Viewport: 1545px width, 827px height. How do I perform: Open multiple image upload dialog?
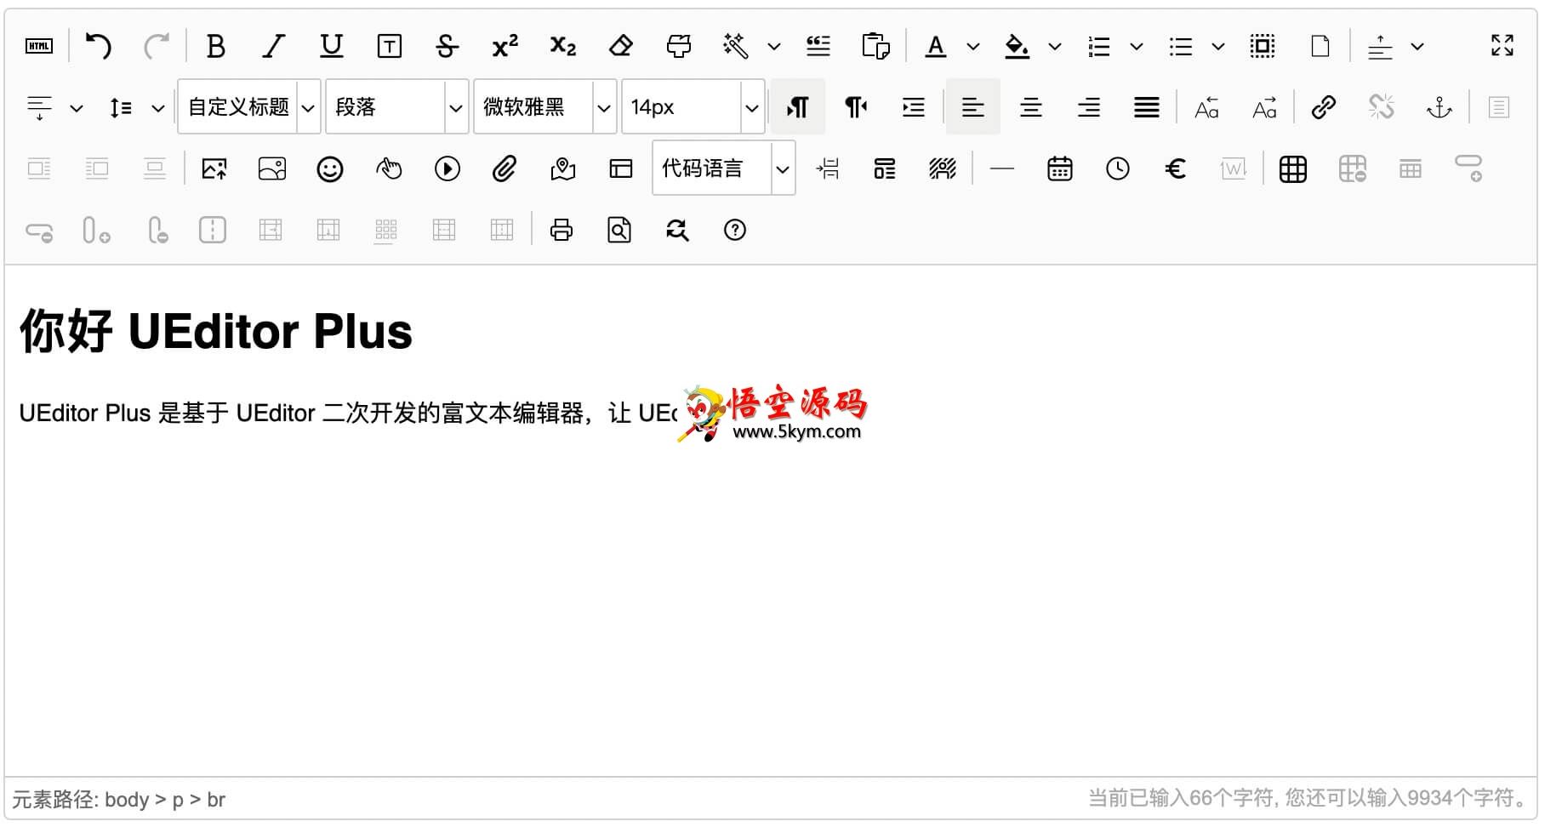click(x=272, y=168)
